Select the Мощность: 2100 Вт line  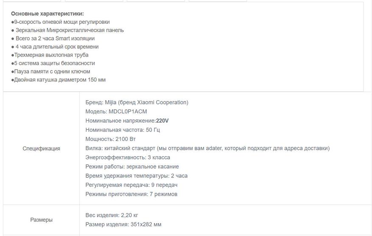(110, 139)
